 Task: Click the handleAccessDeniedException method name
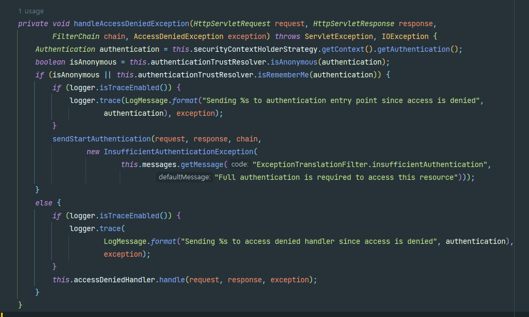pyautogui.click(x=131, y=24)
